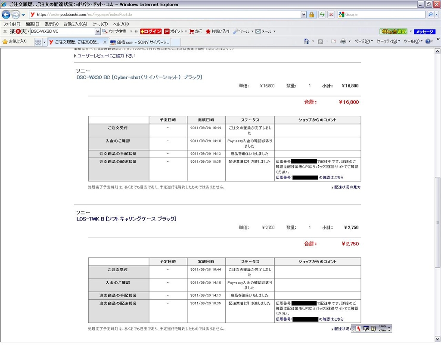Click the Home icon on the command bar
The width and height of the screenshot is (441, 353).
coord(307,42)
